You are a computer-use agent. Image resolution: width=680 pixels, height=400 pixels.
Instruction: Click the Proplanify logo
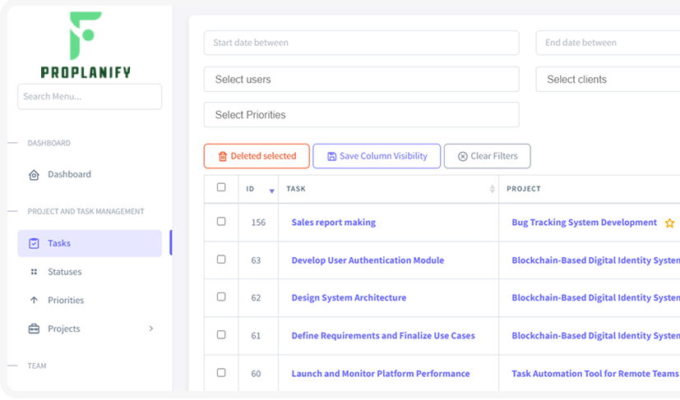tap(86, 45)
